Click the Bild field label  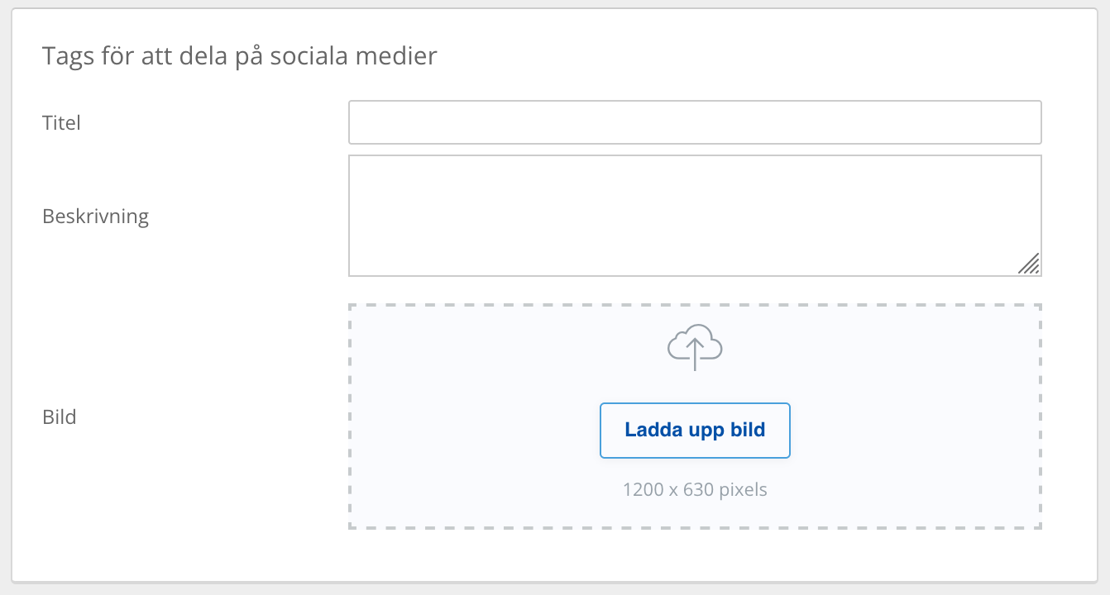pos(59,416)
